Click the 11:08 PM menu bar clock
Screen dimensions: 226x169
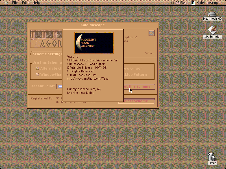coord(178,3)
